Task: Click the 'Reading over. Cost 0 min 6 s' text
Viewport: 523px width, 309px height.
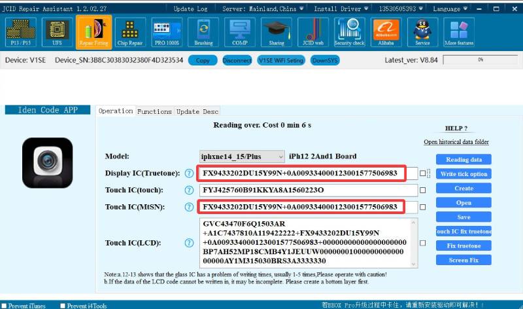Action: 262,125
